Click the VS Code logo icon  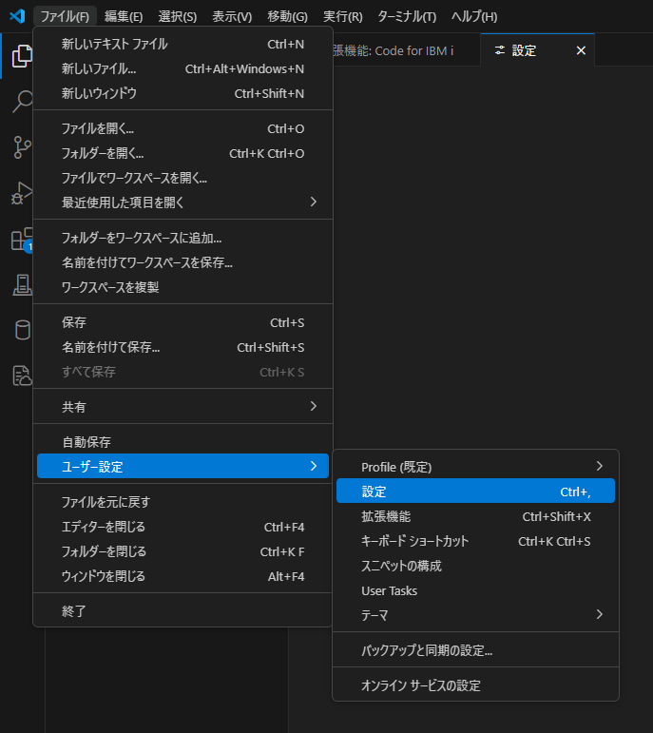pos(17,16)
